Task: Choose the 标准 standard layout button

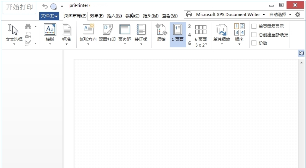Action: point(66,34)
